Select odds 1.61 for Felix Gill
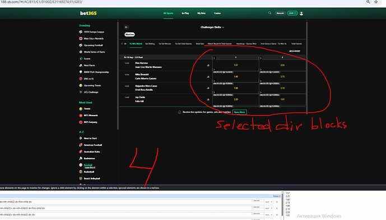Image resolution: width=386 pixels, height=220 pixels. [x=282, y=99]
